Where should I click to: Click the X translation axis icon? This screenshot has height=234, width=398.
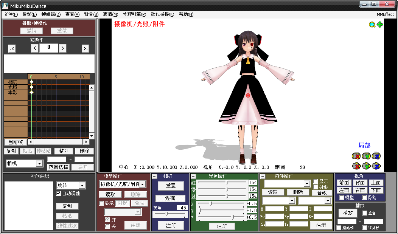tap(356, 166)
